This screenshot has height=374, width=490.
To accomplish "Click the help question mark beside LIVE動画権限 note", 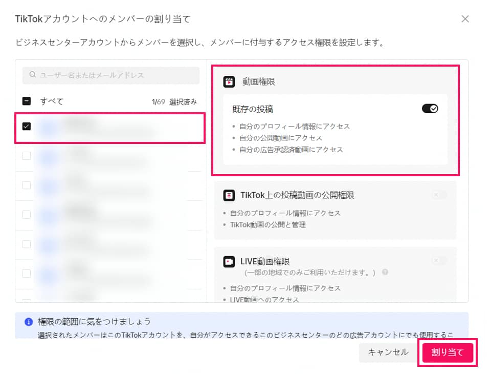I will (x=385, y=272).
